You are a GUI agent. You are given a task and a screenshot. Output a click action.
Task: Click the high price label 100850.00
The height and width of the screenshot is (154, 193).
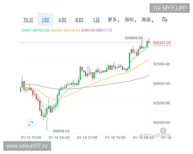pyautogui.click(x=133, y=38)
